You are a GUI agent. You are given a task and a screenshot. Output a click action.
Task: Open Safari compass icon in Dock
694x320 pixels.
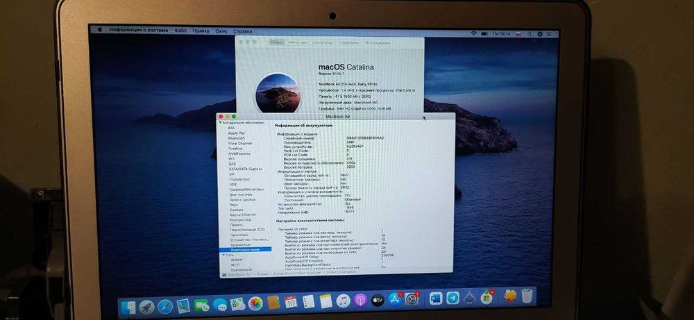click(164, 306)
